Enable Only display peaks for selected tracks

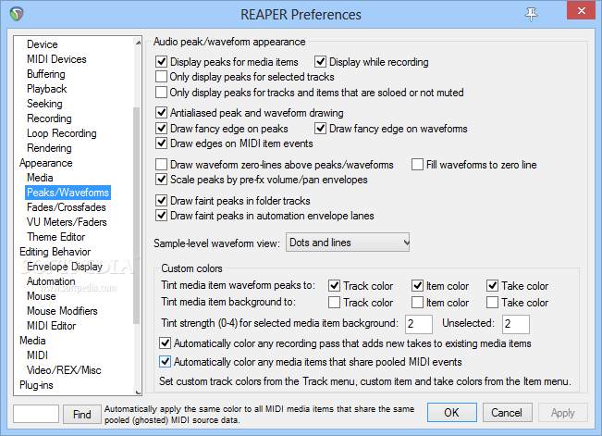(x=161, y=77)
